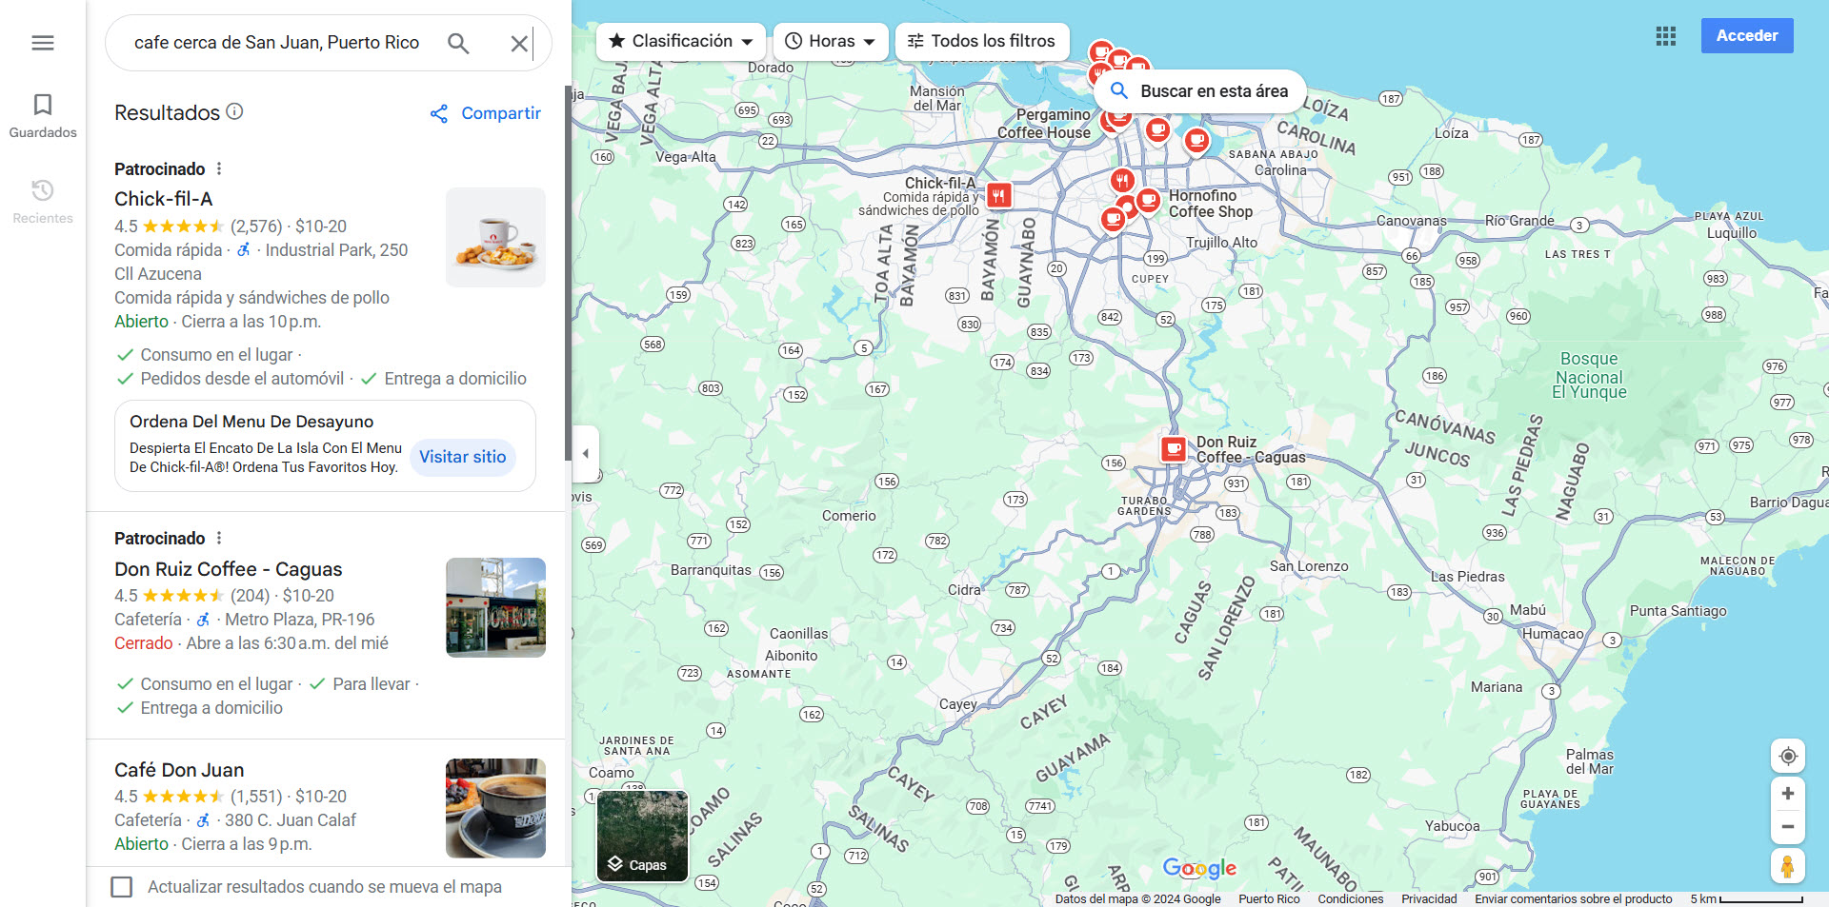Open the Capas layers switcher
The image size is (1829, 907).
tap(642, 836)
